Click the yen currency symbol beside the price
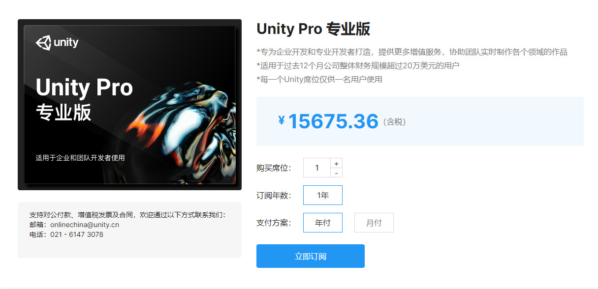The width and height of the screenshot is (598, 289). [282, 120]
